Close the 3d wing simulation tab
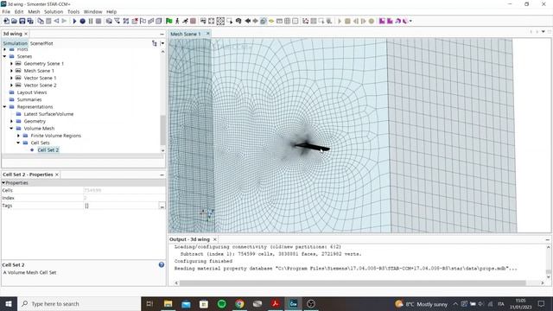The width and height of the screenshot is (553, 311). point(26,34)
